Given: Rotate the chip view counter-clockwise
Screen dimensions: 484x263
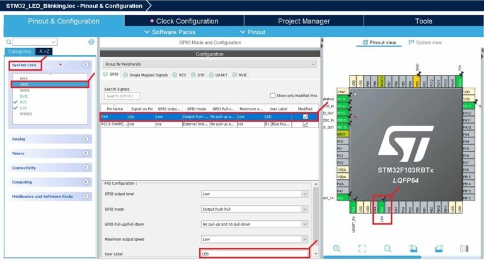Looking at the screenshot, I should [439, 249].
